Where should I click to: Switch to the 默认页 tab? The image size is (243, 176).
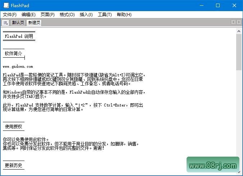pos(18,23)
